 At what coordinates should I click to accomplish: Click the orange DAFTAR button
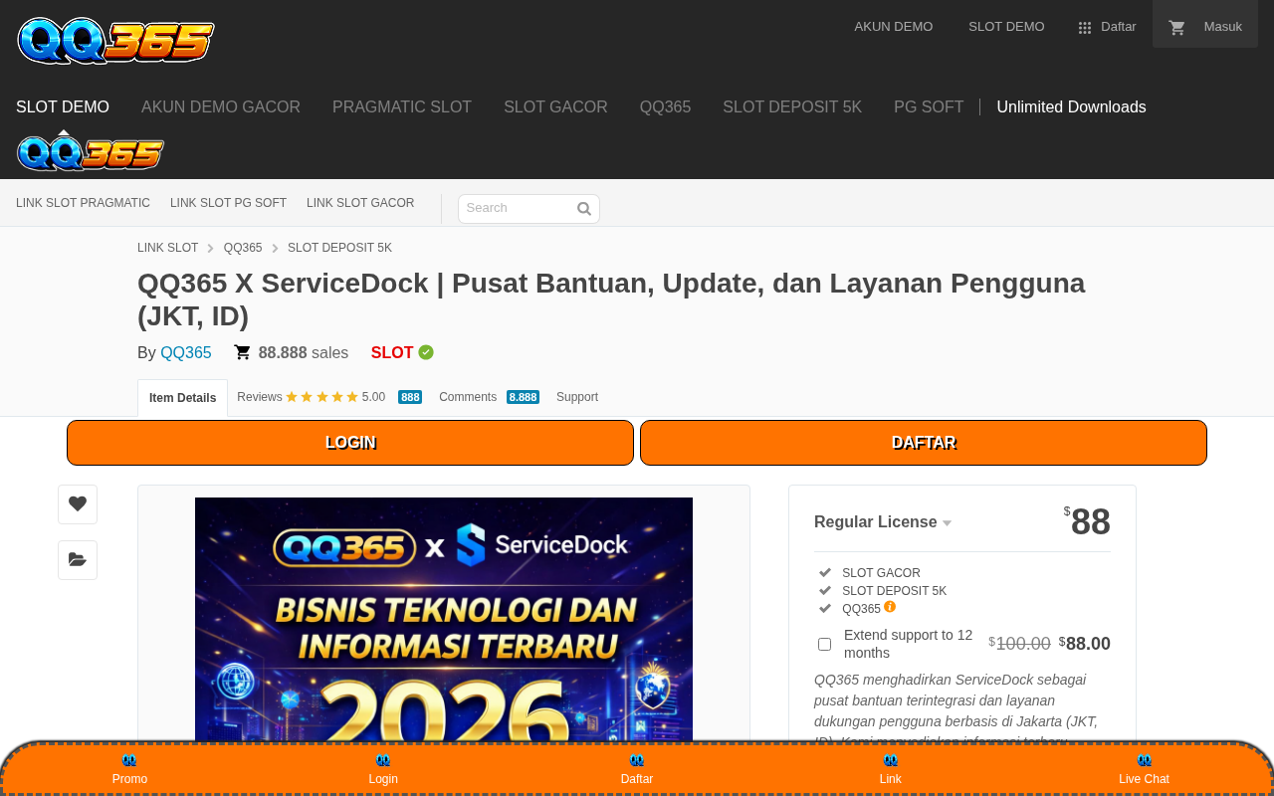click(924, 443)
